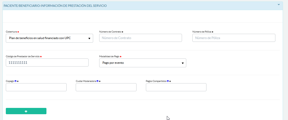Click the Código de Prestador de Servicio label
The image size is (288, 120).
22,56
